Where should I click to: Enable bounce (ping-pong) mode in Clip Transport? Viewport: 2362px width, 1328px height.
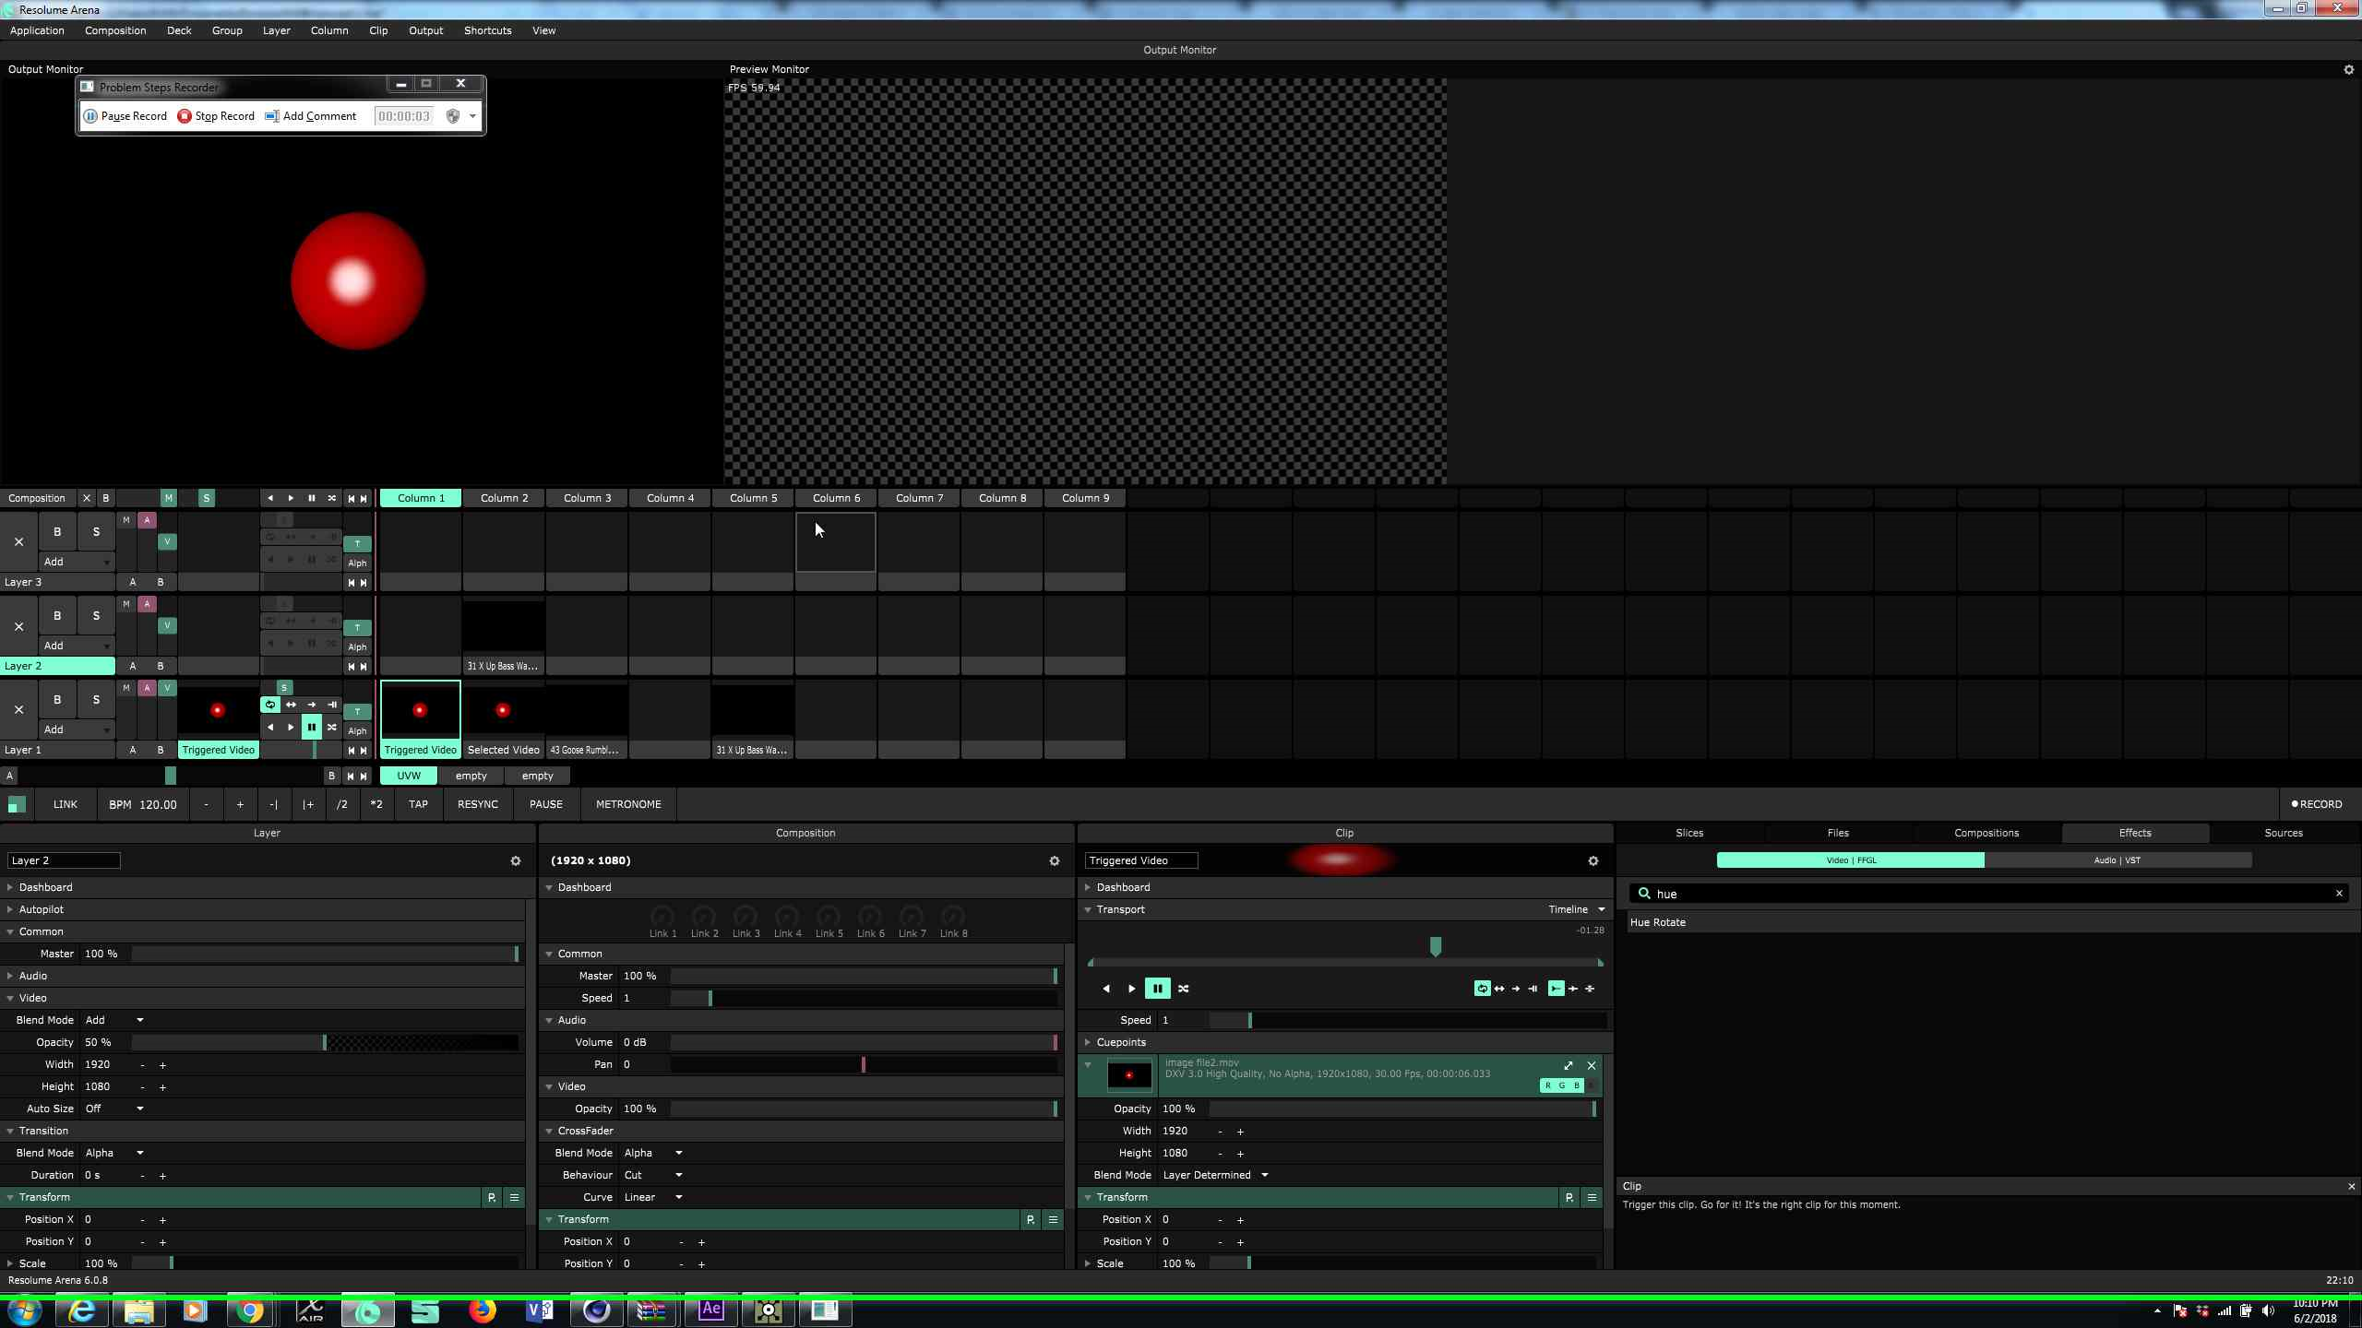point(1499,989)
